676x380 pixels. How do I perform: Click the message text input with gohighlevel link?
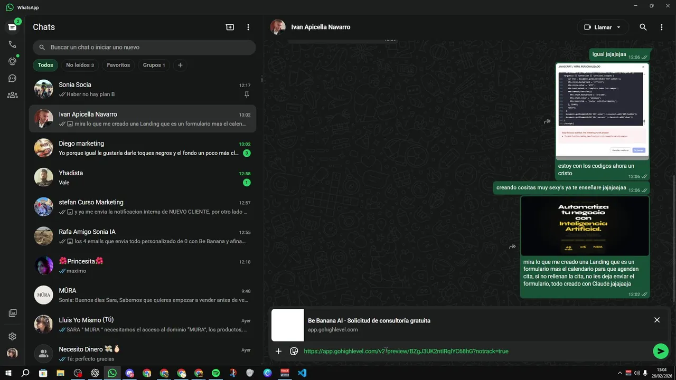click(475, 351)
